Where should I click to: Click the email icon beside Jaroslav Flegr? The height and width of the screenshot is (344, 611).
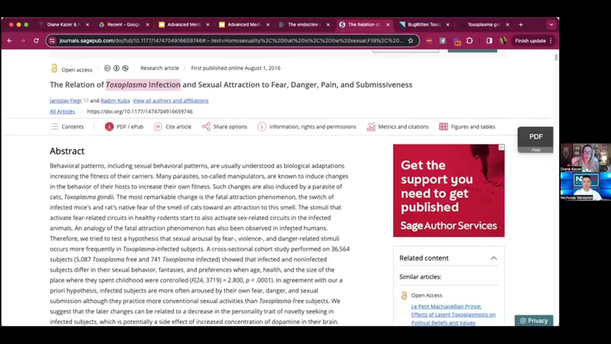click(x=86, y=100)
